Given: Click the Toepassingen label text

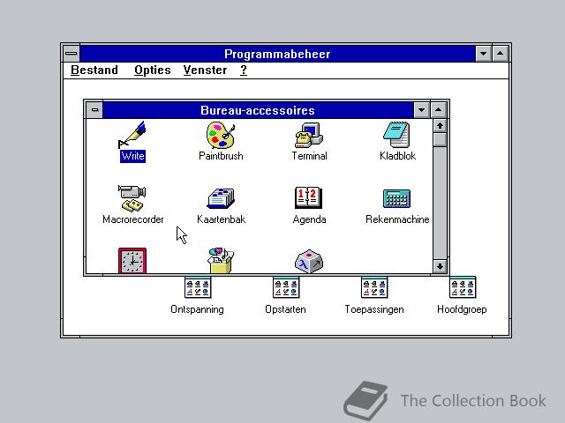Looking at the screenshot, I should point(374,309).
